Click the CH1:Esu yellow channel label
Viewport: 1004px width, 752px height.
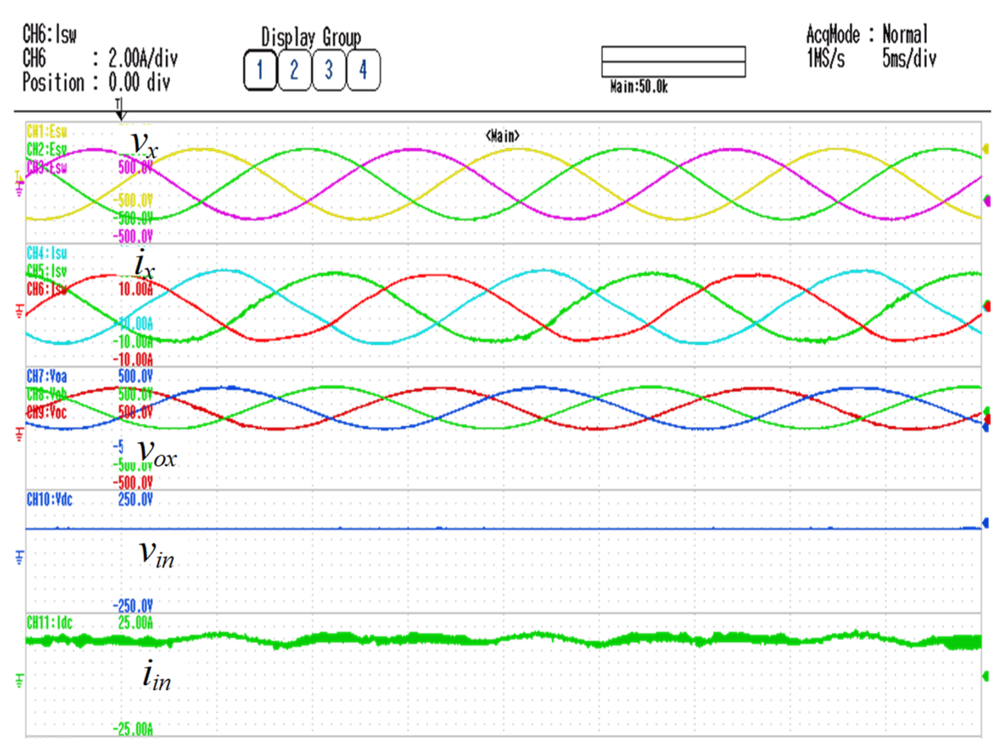coord(47,132)
